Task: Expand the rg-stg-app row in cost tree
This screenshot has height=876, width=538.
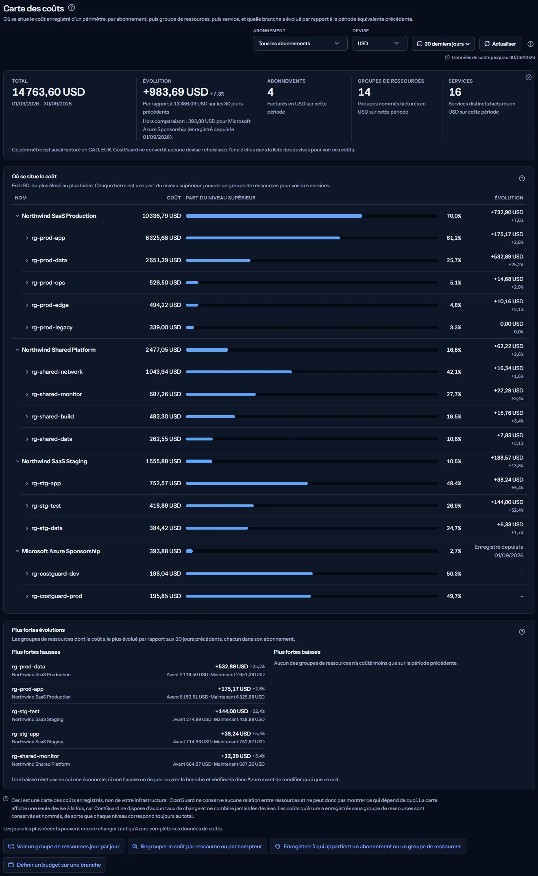Action: (27, 484)
